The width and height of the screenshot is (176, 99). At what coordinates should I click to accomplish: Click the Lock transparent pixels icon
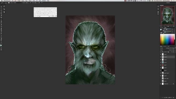(x=163, y=52)
